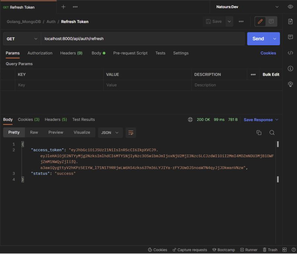This screenshot has height=254, width=297.
Task: Open the request info panel icon
Action: click(290, 69)
